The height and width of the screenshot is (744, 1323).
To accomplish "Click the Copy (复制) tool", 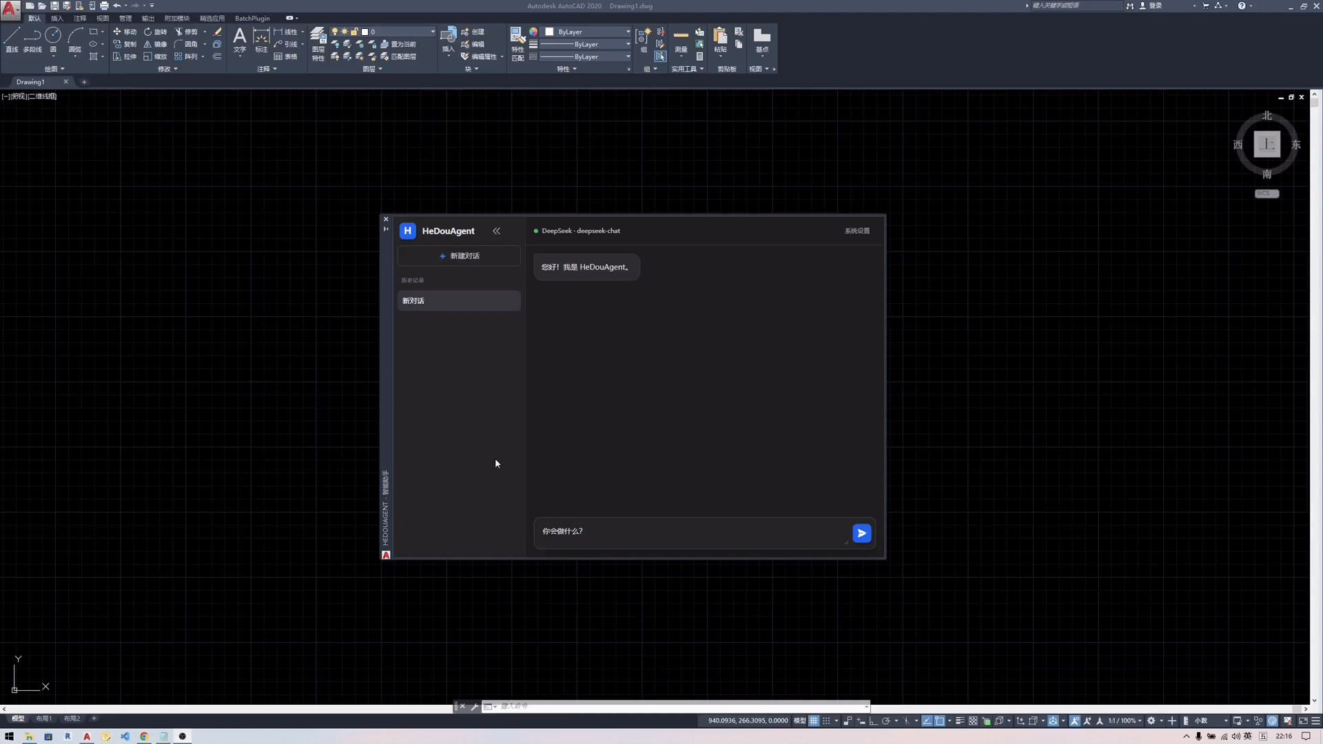I will click(x=125, y=44).
